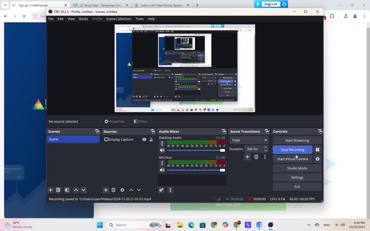Remove selected scene with trash icon
The image size is (370, 231).
pos(58,190)
